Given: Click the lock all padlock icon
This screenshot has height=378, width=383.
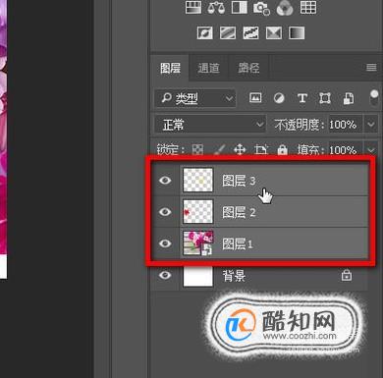Looking at the screenshot, I should 283,150.
